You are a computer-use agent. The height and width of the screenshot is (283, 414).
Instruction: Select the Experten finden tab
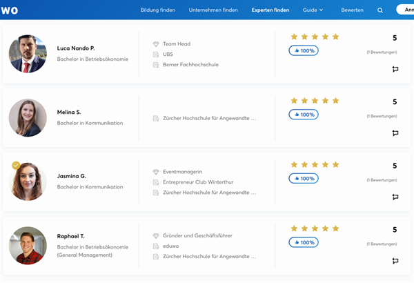point(270,10)
